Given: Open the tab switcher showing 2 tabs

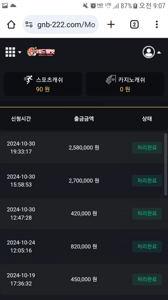Looking at the screenshot, I should [134, 25].
